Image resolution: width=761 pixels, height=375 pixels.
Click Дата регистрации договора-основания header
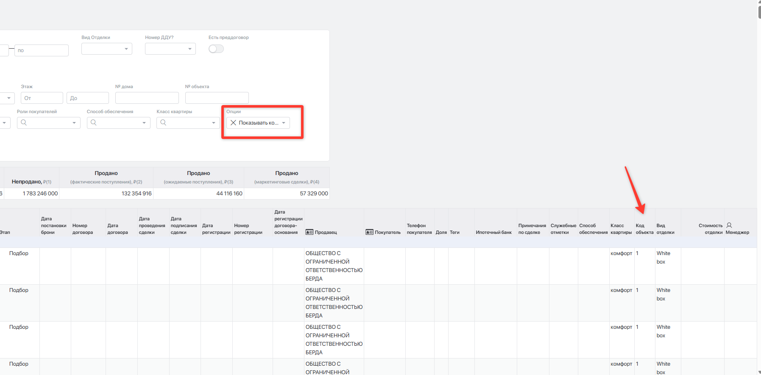pyautogui.click(x=288, y=222)
